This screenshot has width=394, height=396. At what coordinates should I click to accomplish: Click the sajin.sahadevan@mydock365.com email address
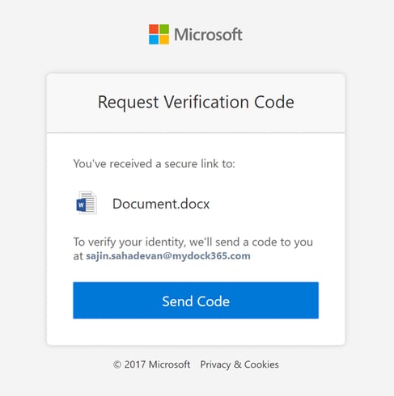(x=168, y=256)
